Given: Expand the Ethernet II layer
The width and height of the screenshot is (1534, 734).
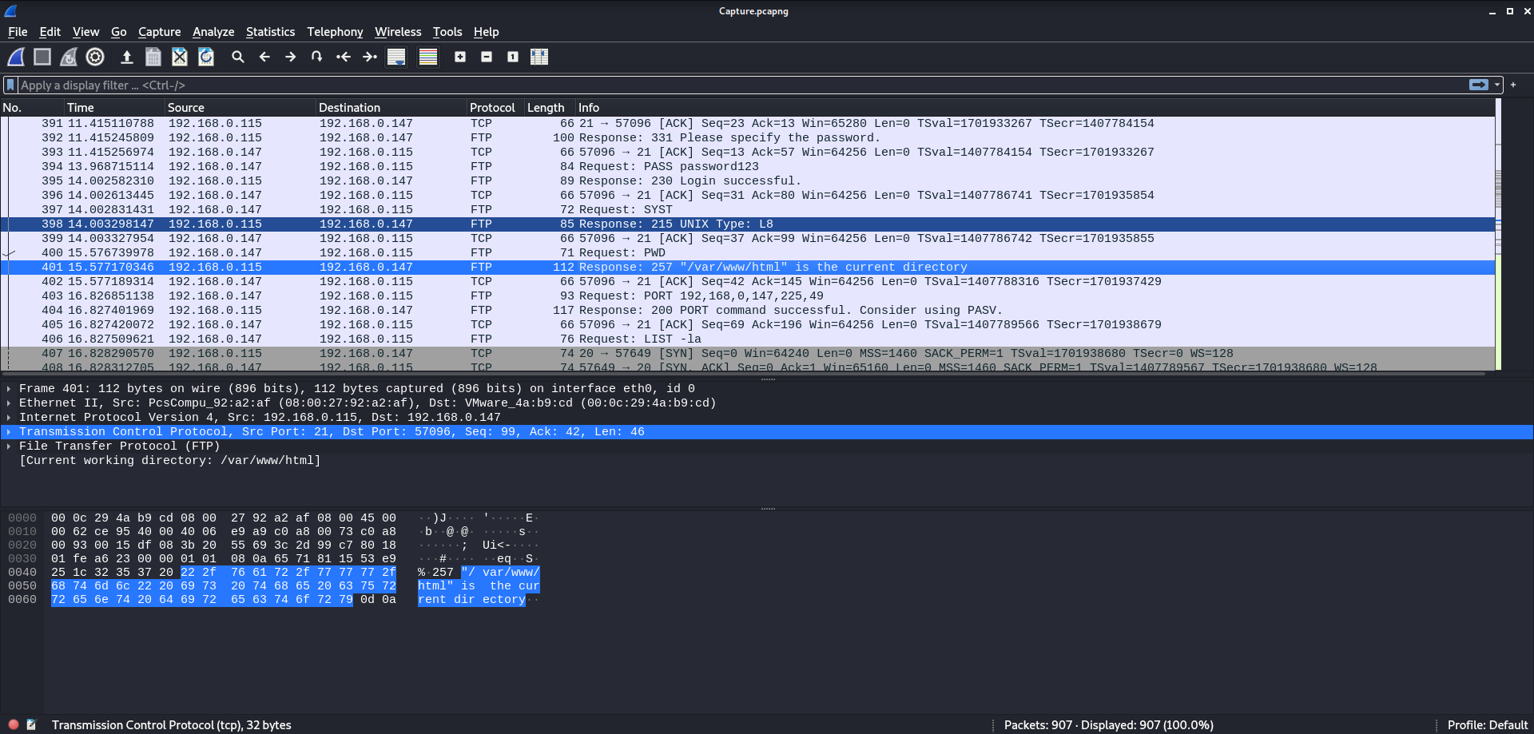Looking at the screenshot, I should click(9, 403).
